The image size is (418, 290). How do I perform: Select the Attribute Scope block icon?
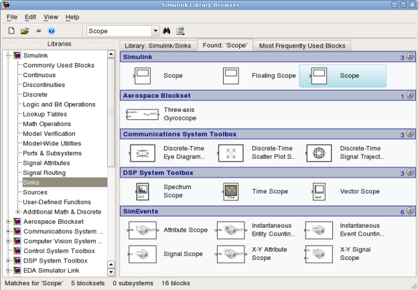[143, 230]
